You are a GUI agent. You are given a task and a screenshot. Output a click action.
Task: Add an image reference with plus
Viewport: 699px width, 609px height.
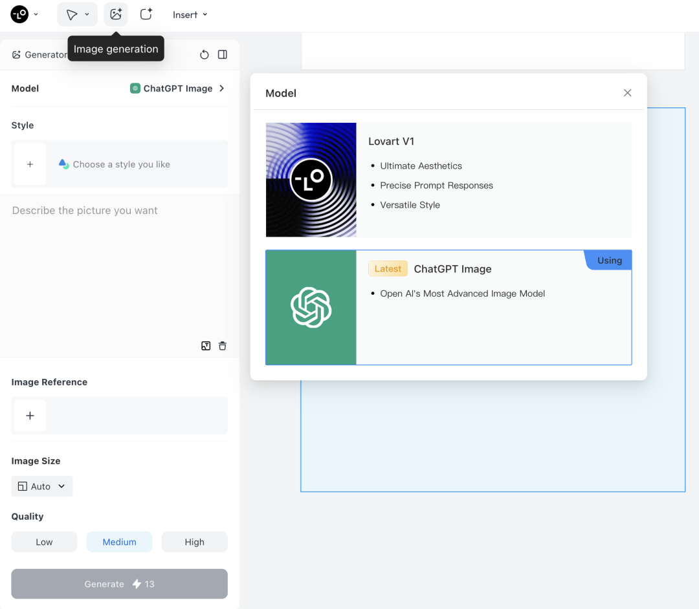(30, 416)
